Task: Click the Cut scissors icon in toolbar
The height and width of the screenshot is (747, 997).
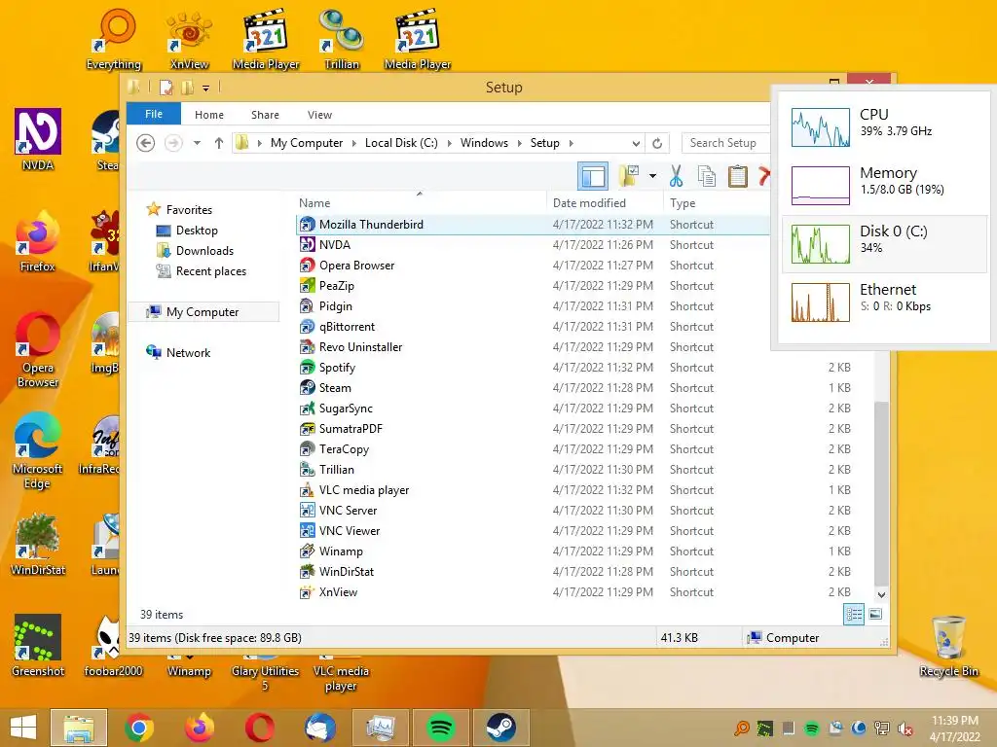Action: pyautogui.click(x=676, y=176)
